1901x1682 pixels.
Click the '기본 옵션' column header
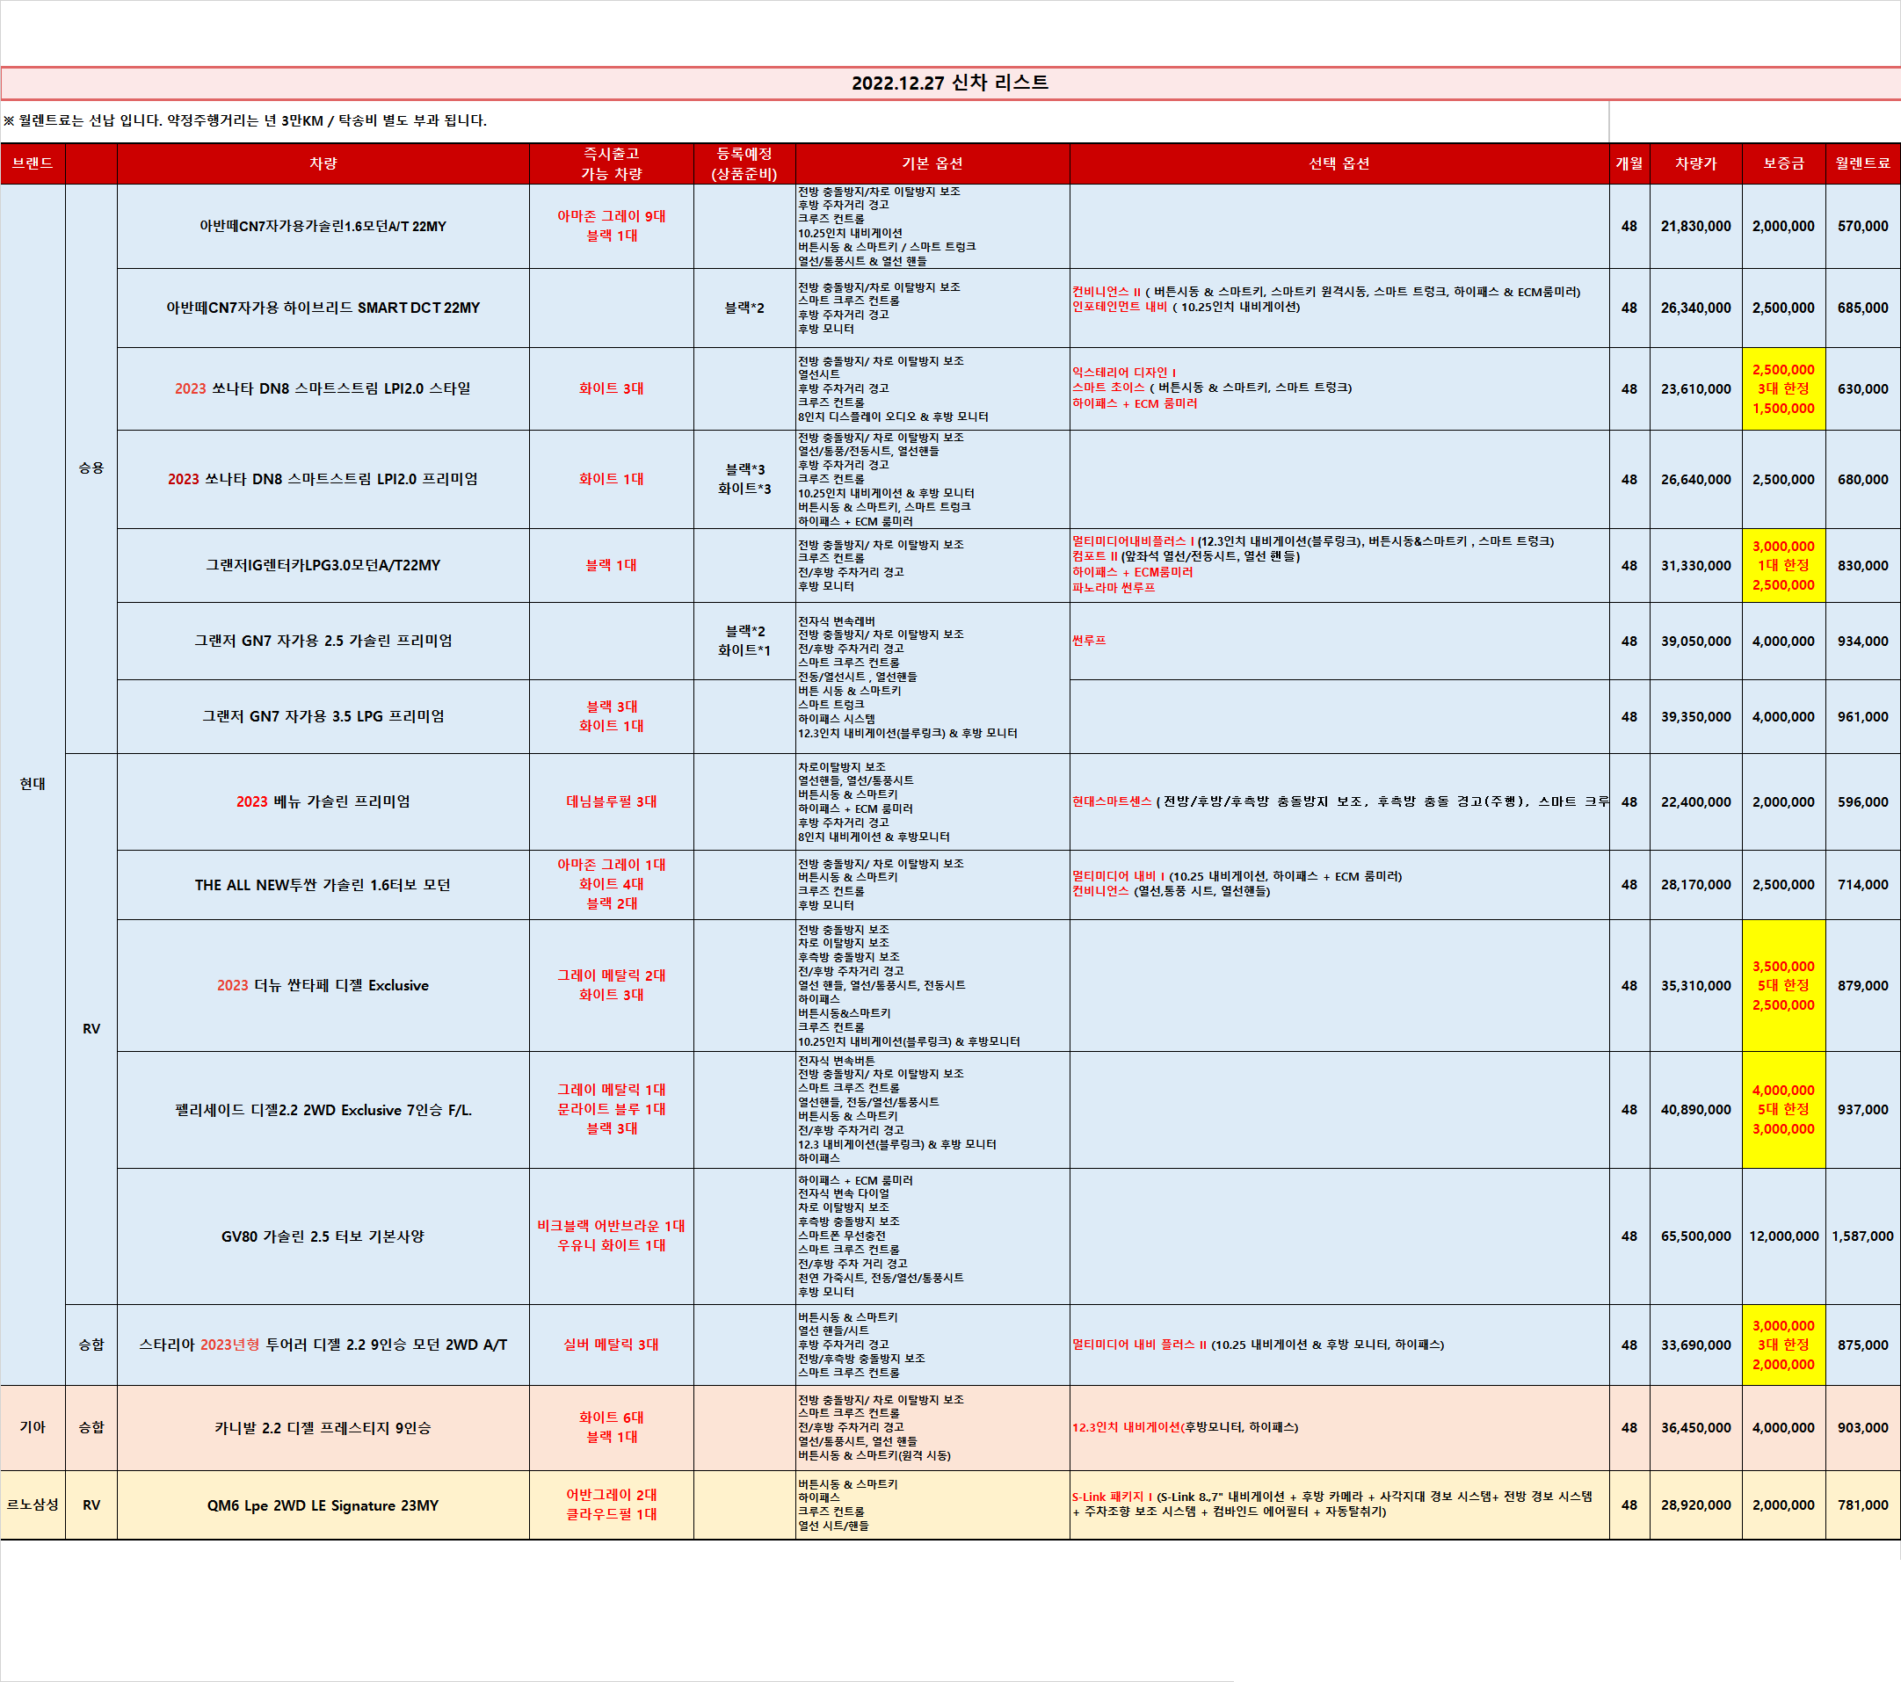(932, 163)
